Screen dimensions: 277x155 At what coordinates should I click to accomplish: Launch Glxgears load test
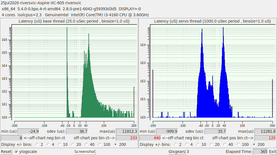point(177,152)
